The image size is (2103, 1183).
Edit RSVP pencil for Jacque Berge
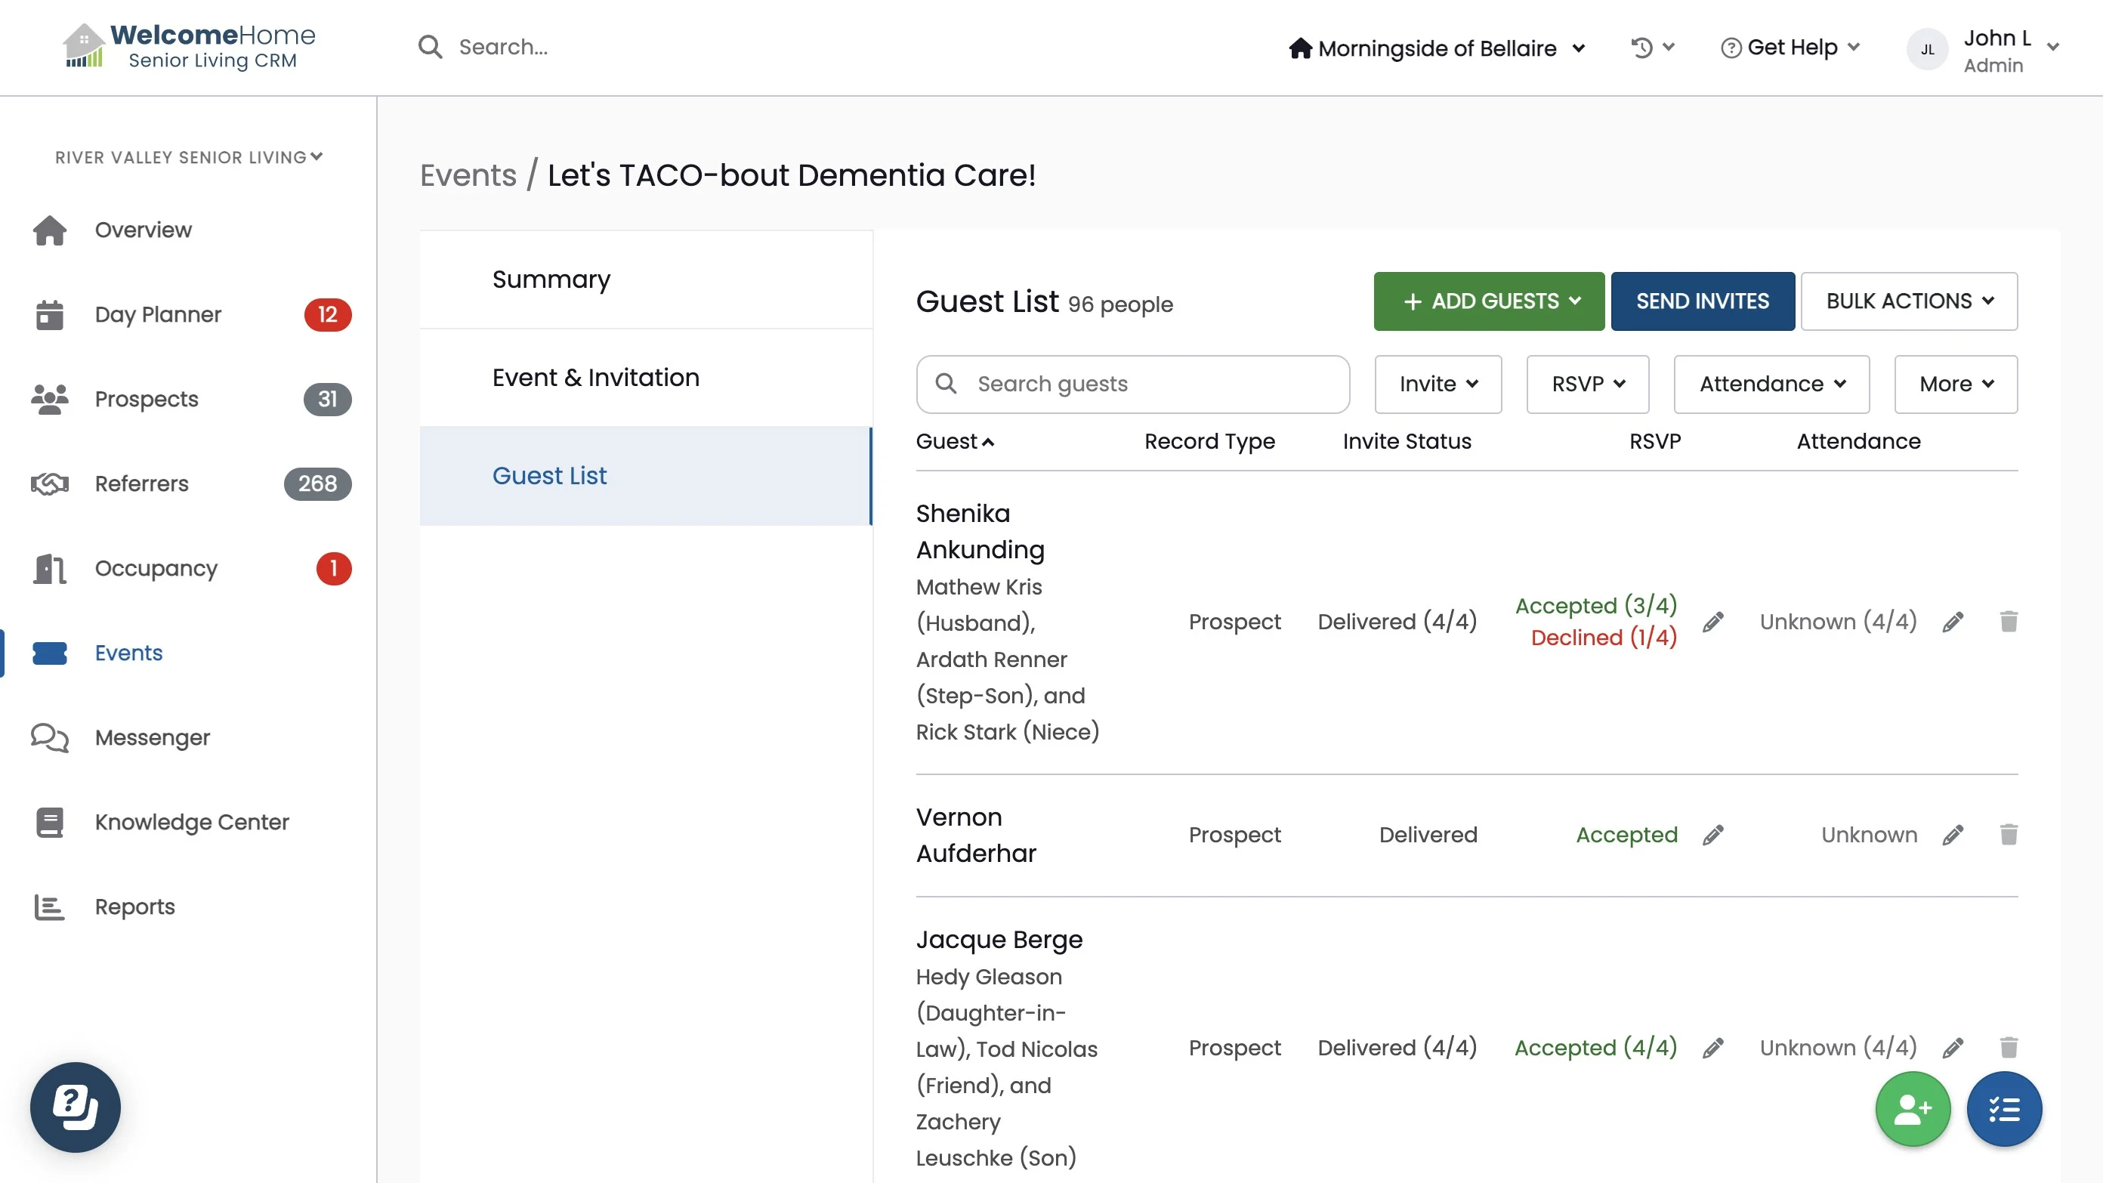pos(1713,1048)
